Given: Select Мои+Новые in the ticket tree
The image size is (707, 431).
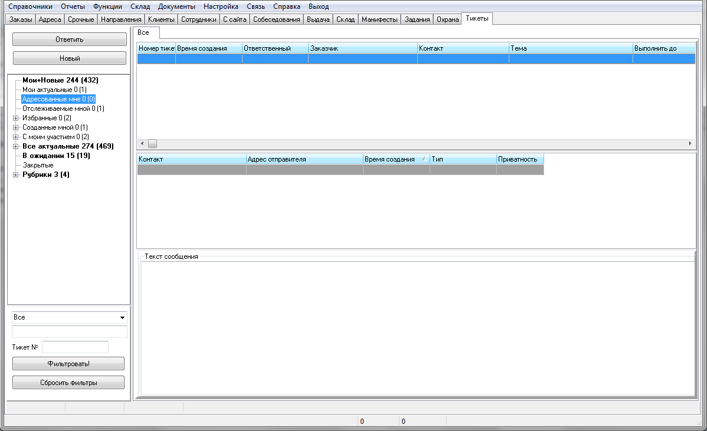Looking at the screenshot, I should [x=60, y=80].
